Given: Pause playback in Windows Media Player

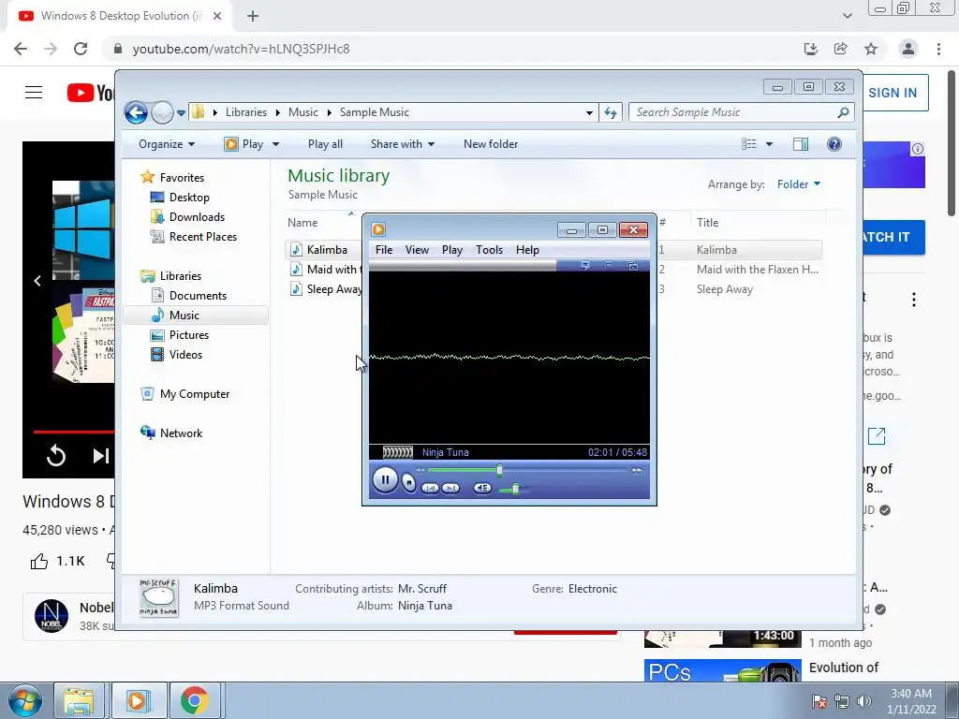Looking at the screenshot, I should click(385, 480).
